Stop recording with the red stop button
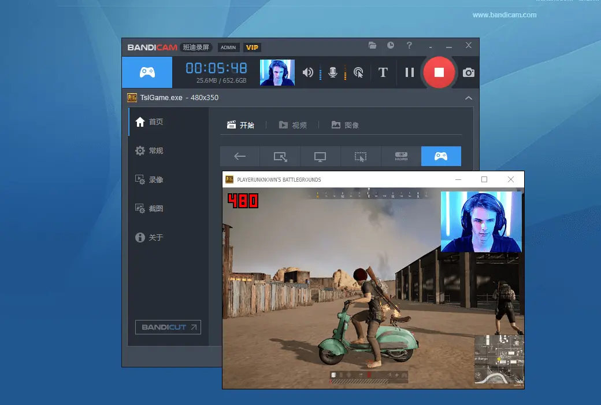This screenshot has height=405, width=601. pyautogui.click(x=439, y=72)
